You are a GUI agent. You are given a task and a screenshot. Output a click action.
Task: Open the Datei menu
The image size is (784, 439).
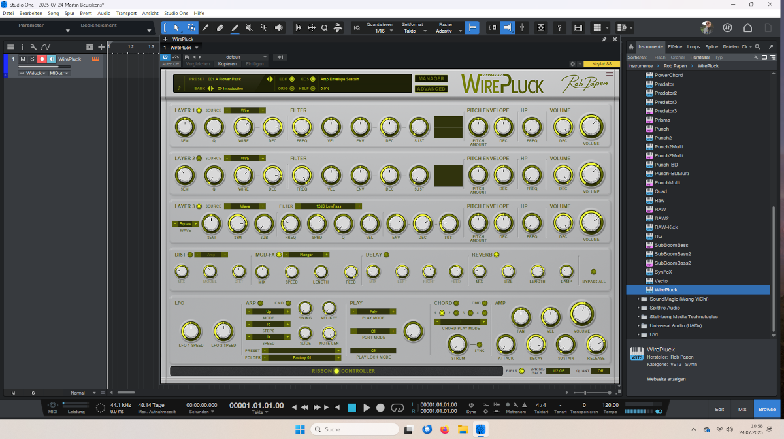(x=8, y=13)
